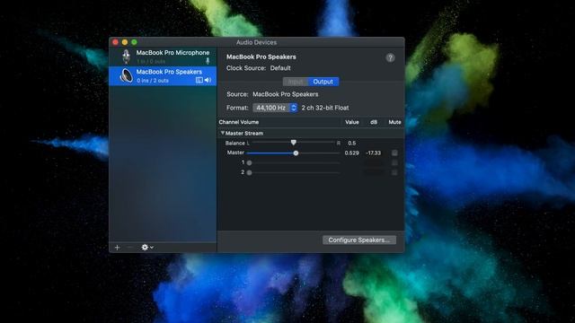
Task: Switch to the Input tab
Action: 296,82
